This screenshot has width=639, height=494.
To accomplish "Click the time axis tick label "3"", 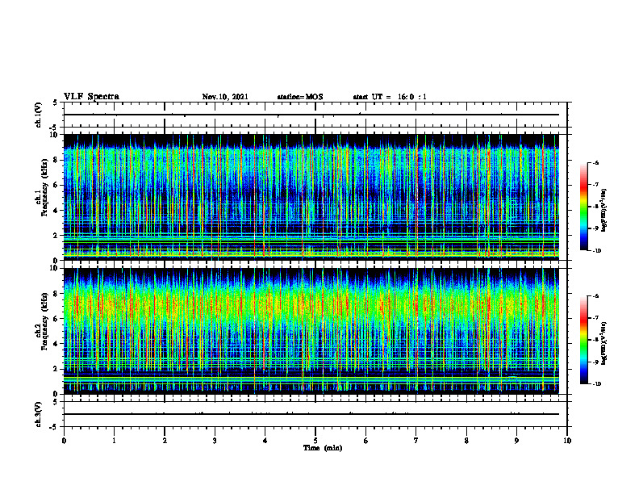I will pos(215,441).
